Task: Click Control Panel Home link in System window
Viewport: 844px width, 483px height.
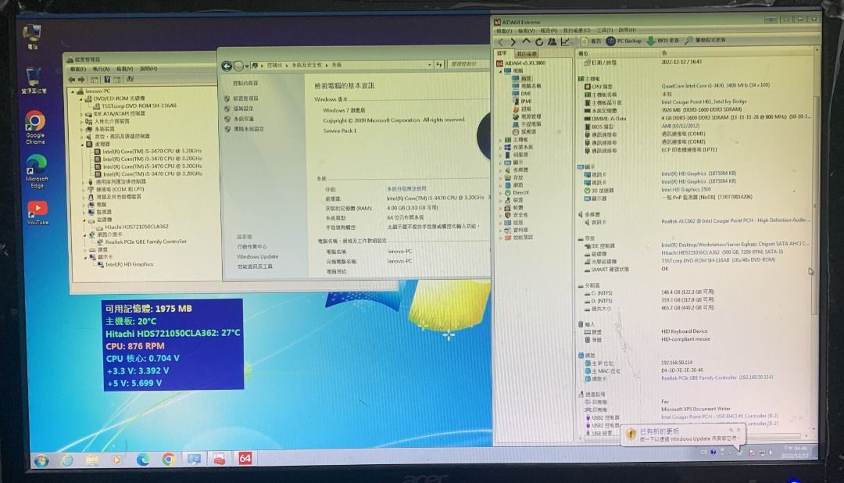Action: point(245,84)
